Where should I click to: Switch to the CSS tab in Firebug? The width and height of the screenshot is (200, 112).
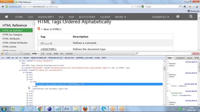pyautogui.click(x=43, y=54)
